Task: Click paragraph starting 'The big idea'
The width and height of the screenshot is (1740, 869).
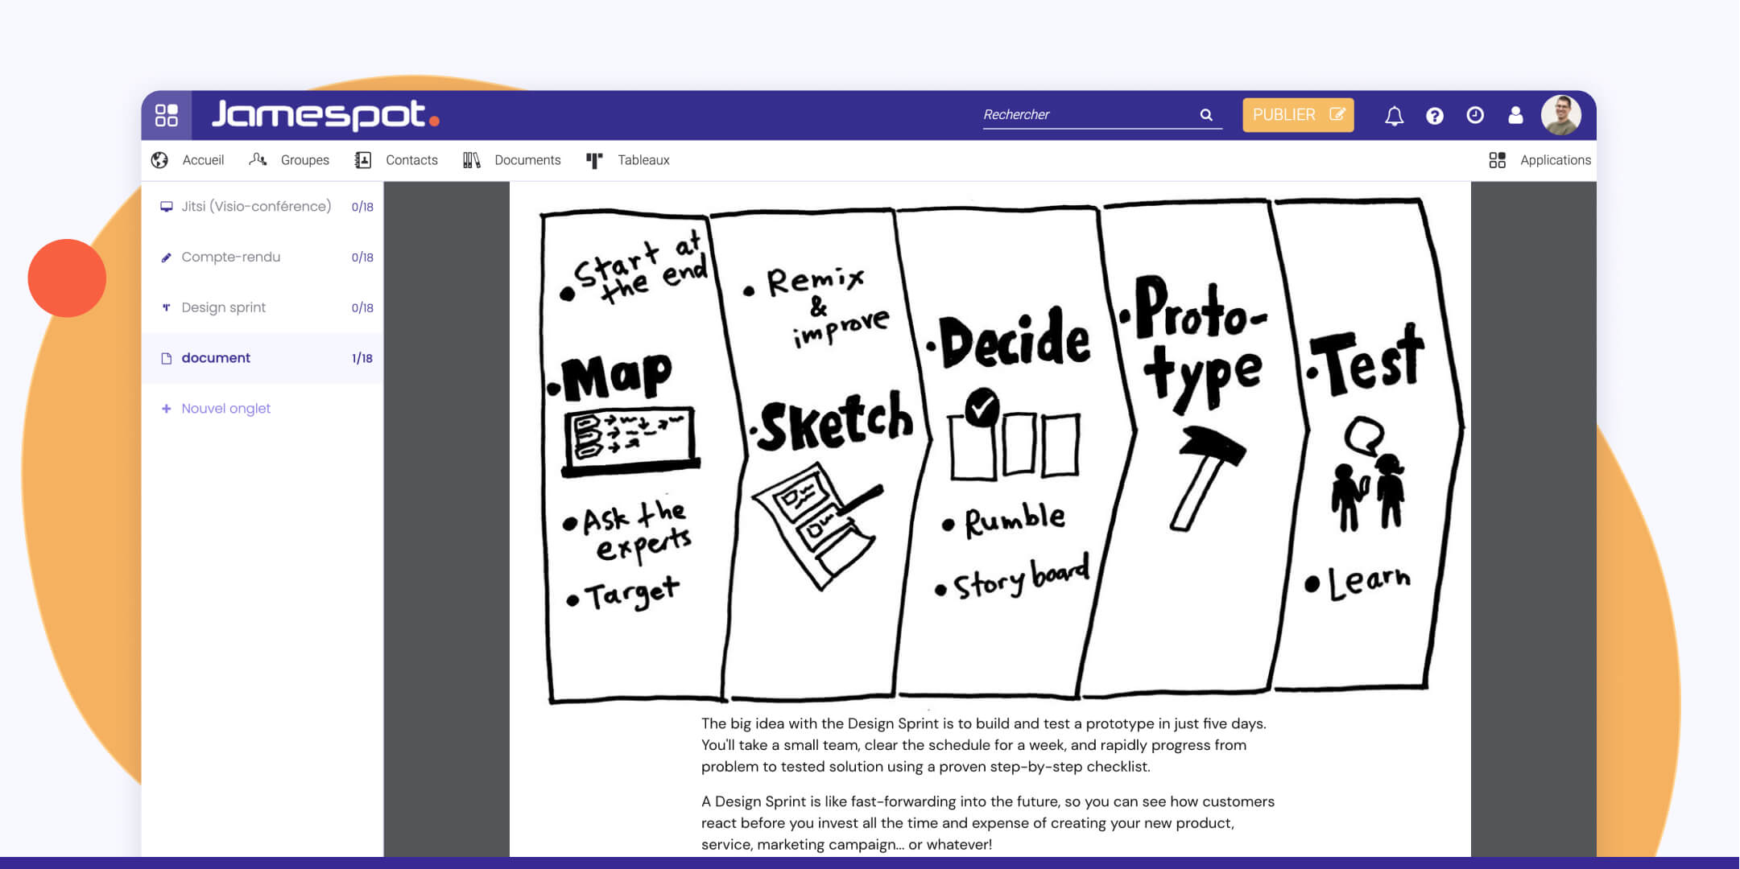Action: pos(984,745)
